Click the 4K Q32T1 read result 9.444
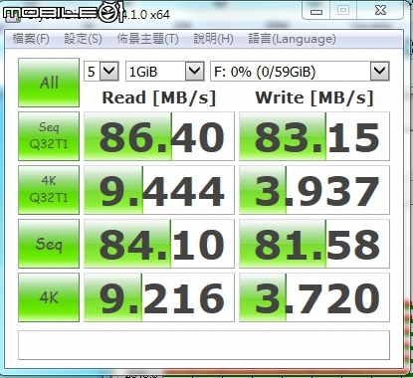The width and height of the screenshot is (413, 378). point(159,190)
